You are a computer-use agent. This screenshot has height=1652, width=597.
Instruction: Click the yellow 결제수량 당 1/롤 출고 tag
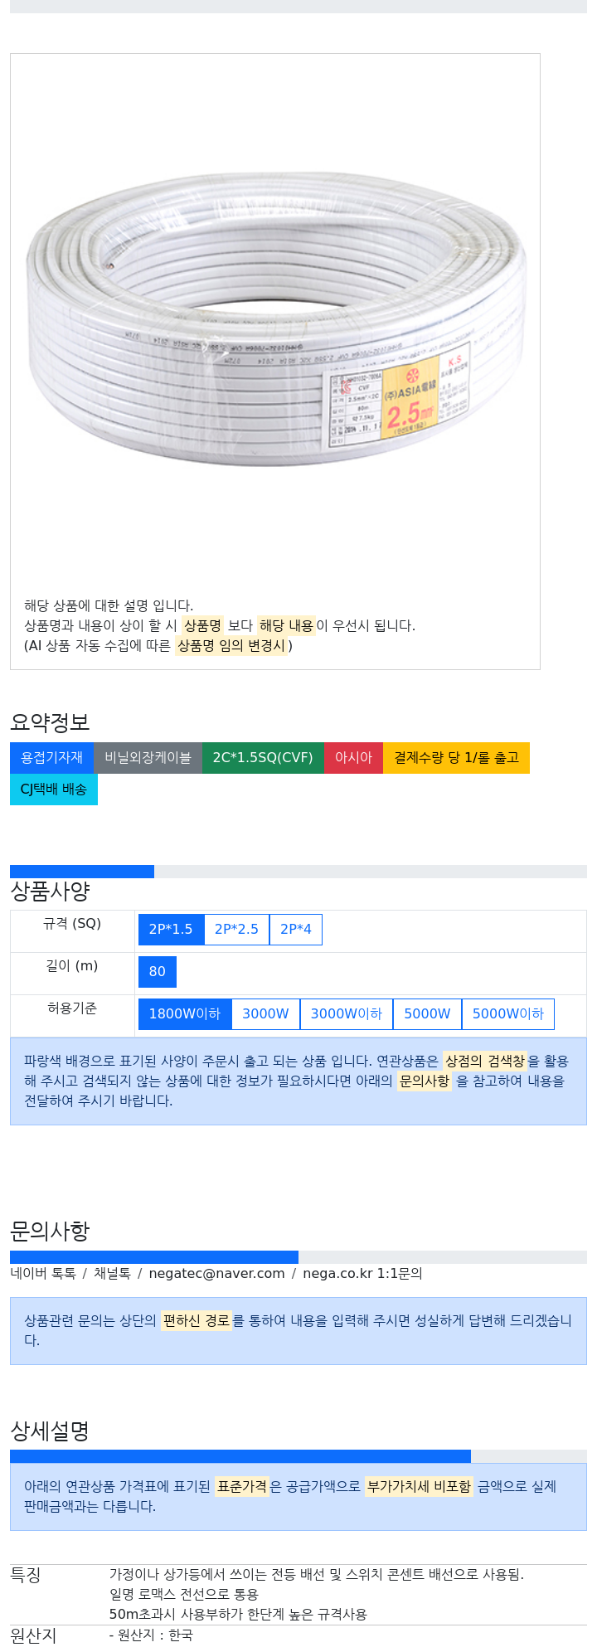click(456, 758)
